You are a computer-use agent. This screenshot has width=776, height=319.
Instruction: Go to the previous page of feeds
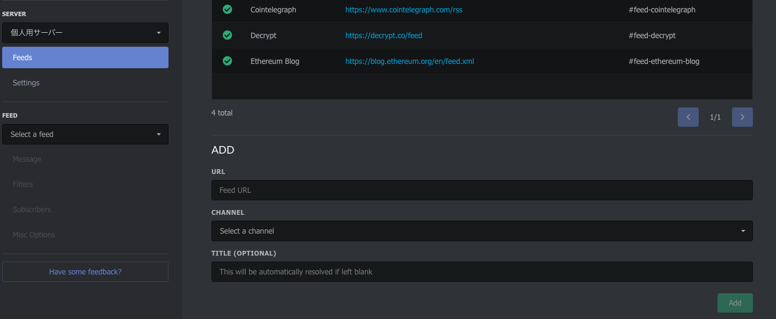click(688, 117)
